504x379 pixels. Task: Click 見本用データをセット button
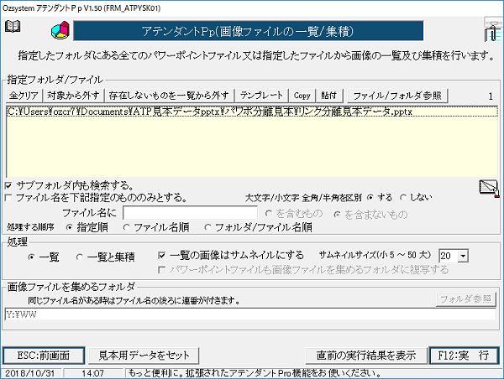coord(144,356)
